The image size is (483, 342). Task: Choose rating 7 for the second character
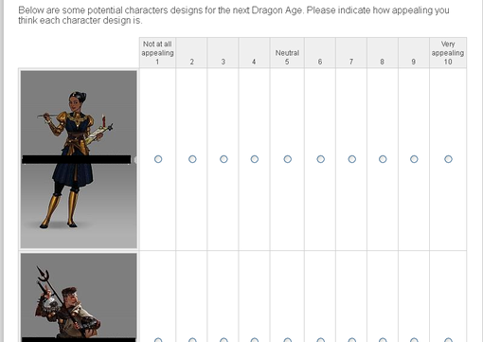(x=351, y=340)
